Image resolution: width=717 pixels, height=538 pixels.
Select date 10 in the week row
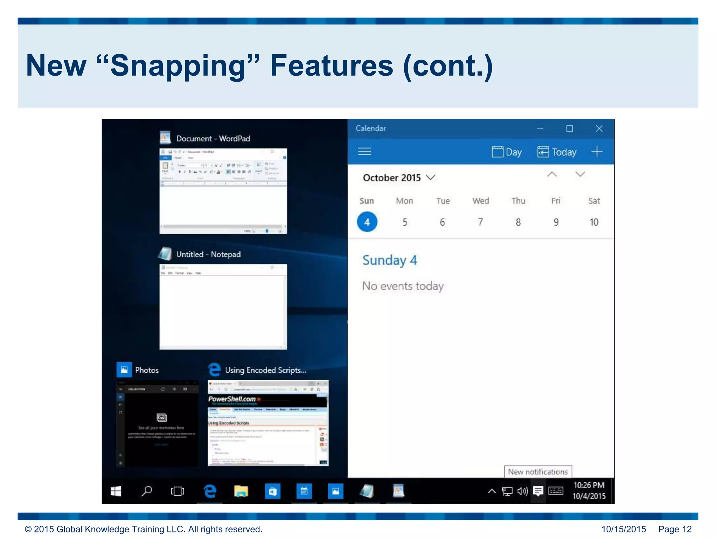(594, 222)
